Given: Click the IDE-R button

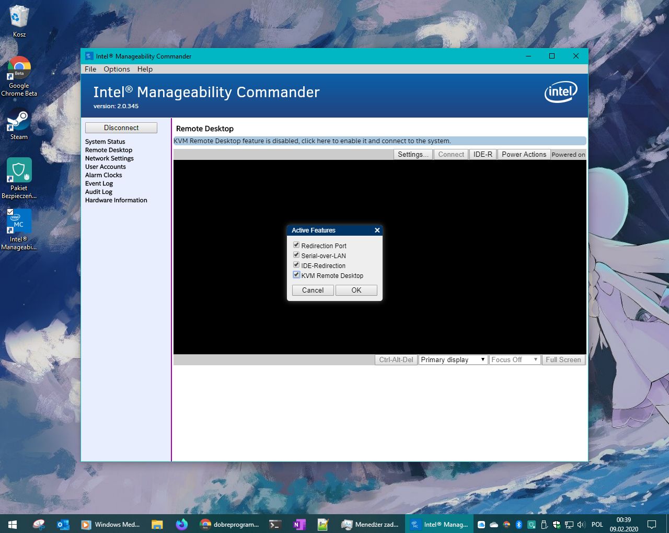Looking at the screenshot, I should coord(483,154).
